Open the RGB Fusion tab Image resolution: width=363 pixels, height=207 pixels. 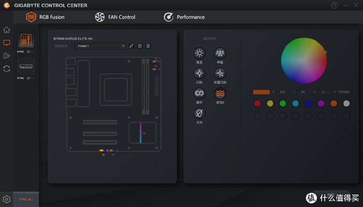point(45,17)
